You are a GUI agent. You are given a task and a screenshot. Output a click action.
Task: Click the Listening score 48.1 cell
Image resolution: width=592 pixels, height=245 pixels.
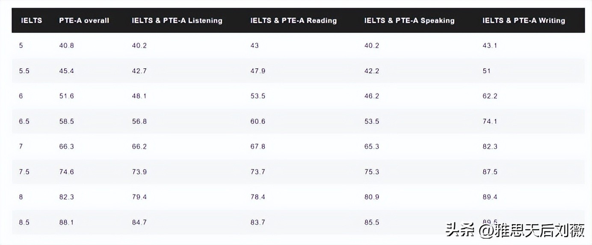click(139, 96)
